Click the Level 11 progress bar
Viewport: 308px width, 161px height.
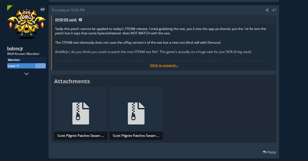pos(26,66)
